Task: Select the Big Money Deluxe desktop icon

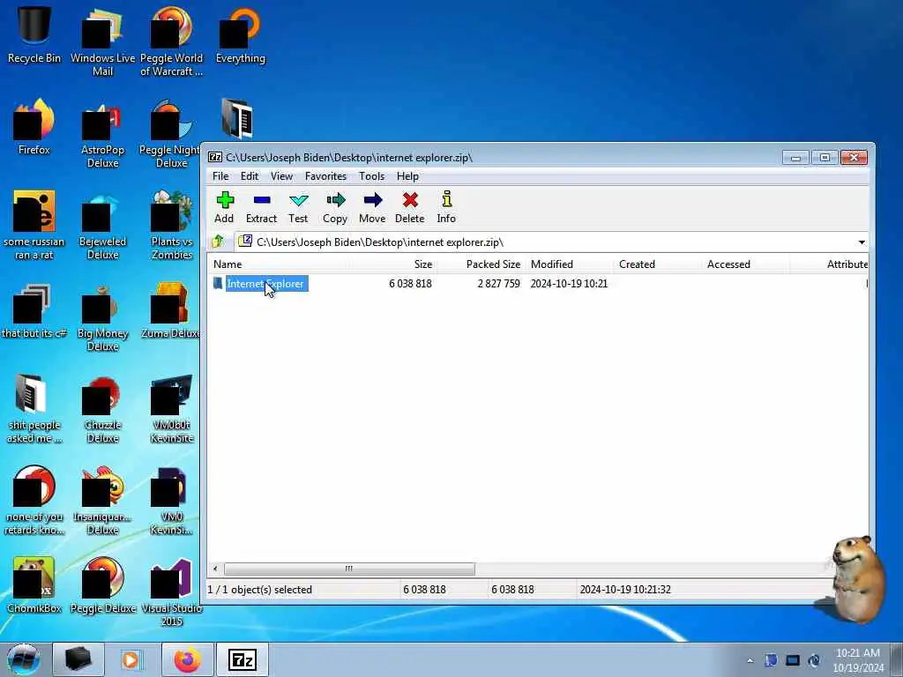Action: click(102, 316)
